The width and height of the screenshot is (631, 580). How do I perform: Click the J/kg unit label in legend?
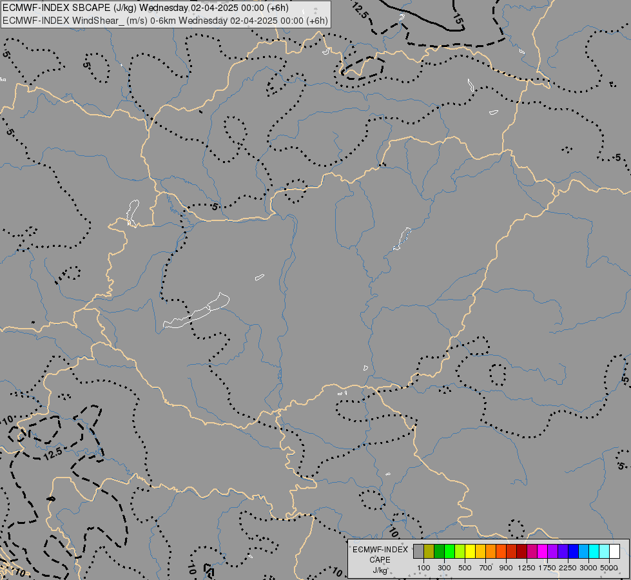[x=380, y=570]
